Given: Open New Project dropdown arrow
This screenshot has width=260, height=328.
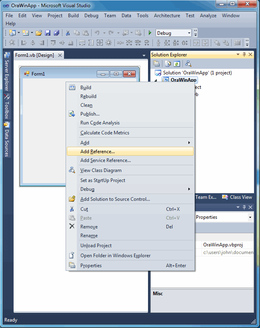Looking at the screenshot, I should click(x=19, y=33).
